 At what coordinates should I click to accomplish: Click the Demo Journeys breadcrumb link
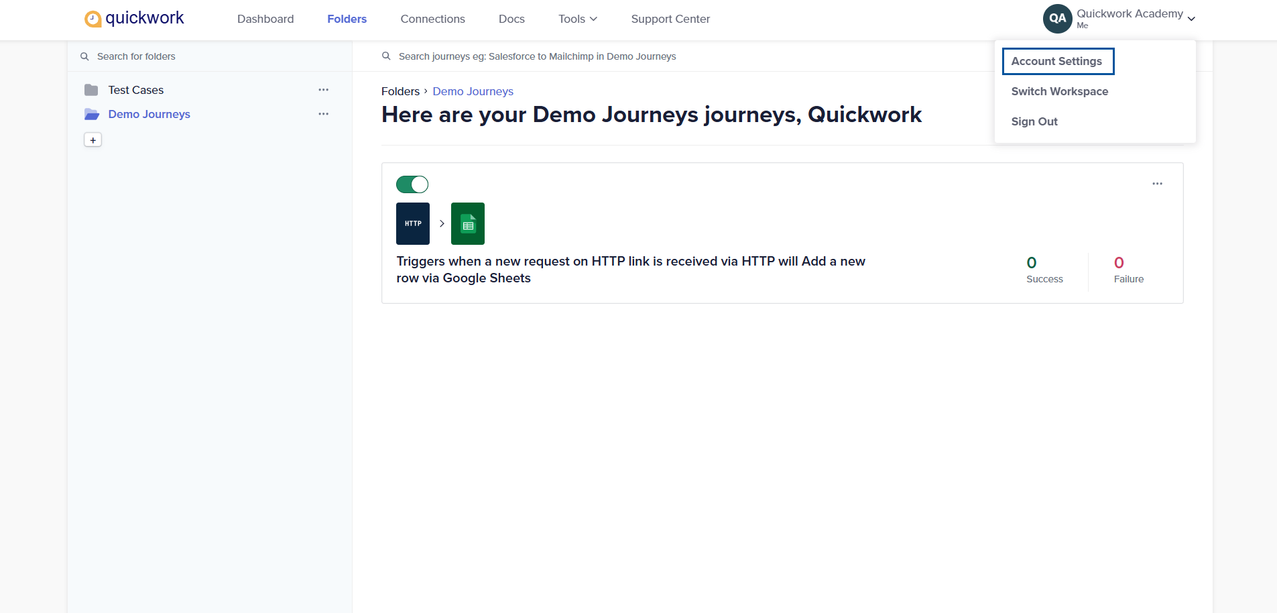(473, 91)
